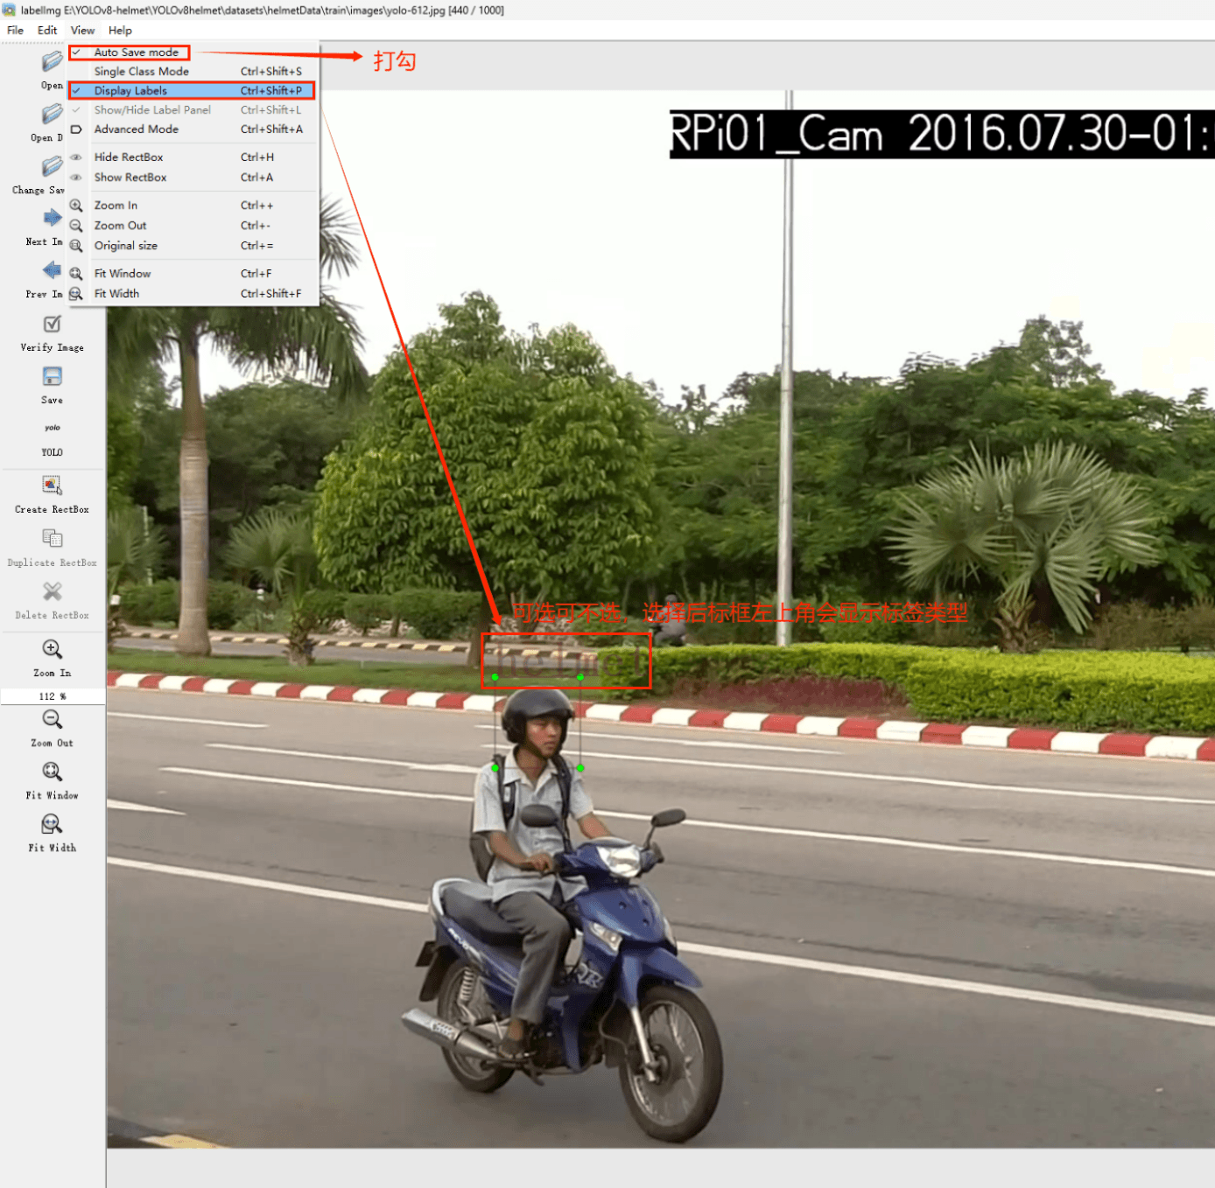
Task: Select the Create RectBox tool
Action: coord(52,486)
